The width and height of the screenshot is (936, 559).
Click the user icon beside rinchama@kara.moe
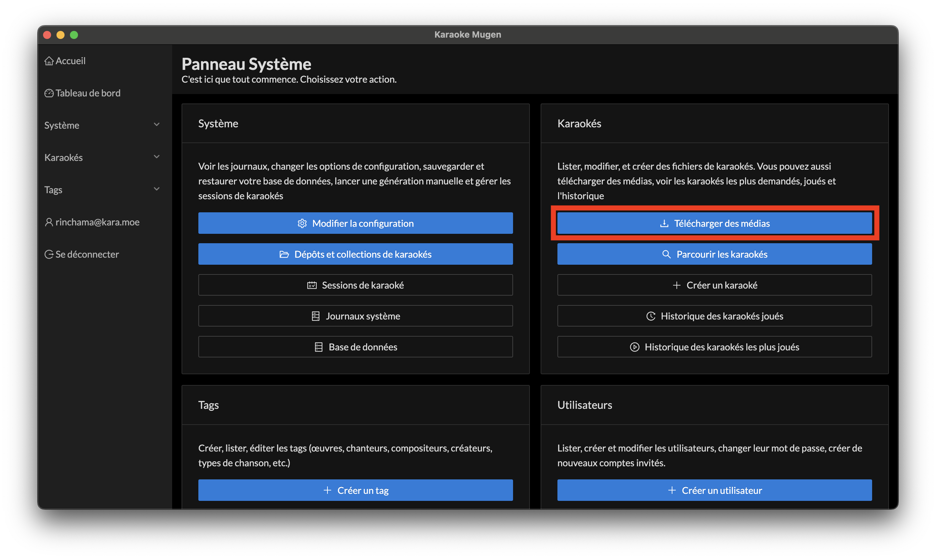(x=49, y=222)
